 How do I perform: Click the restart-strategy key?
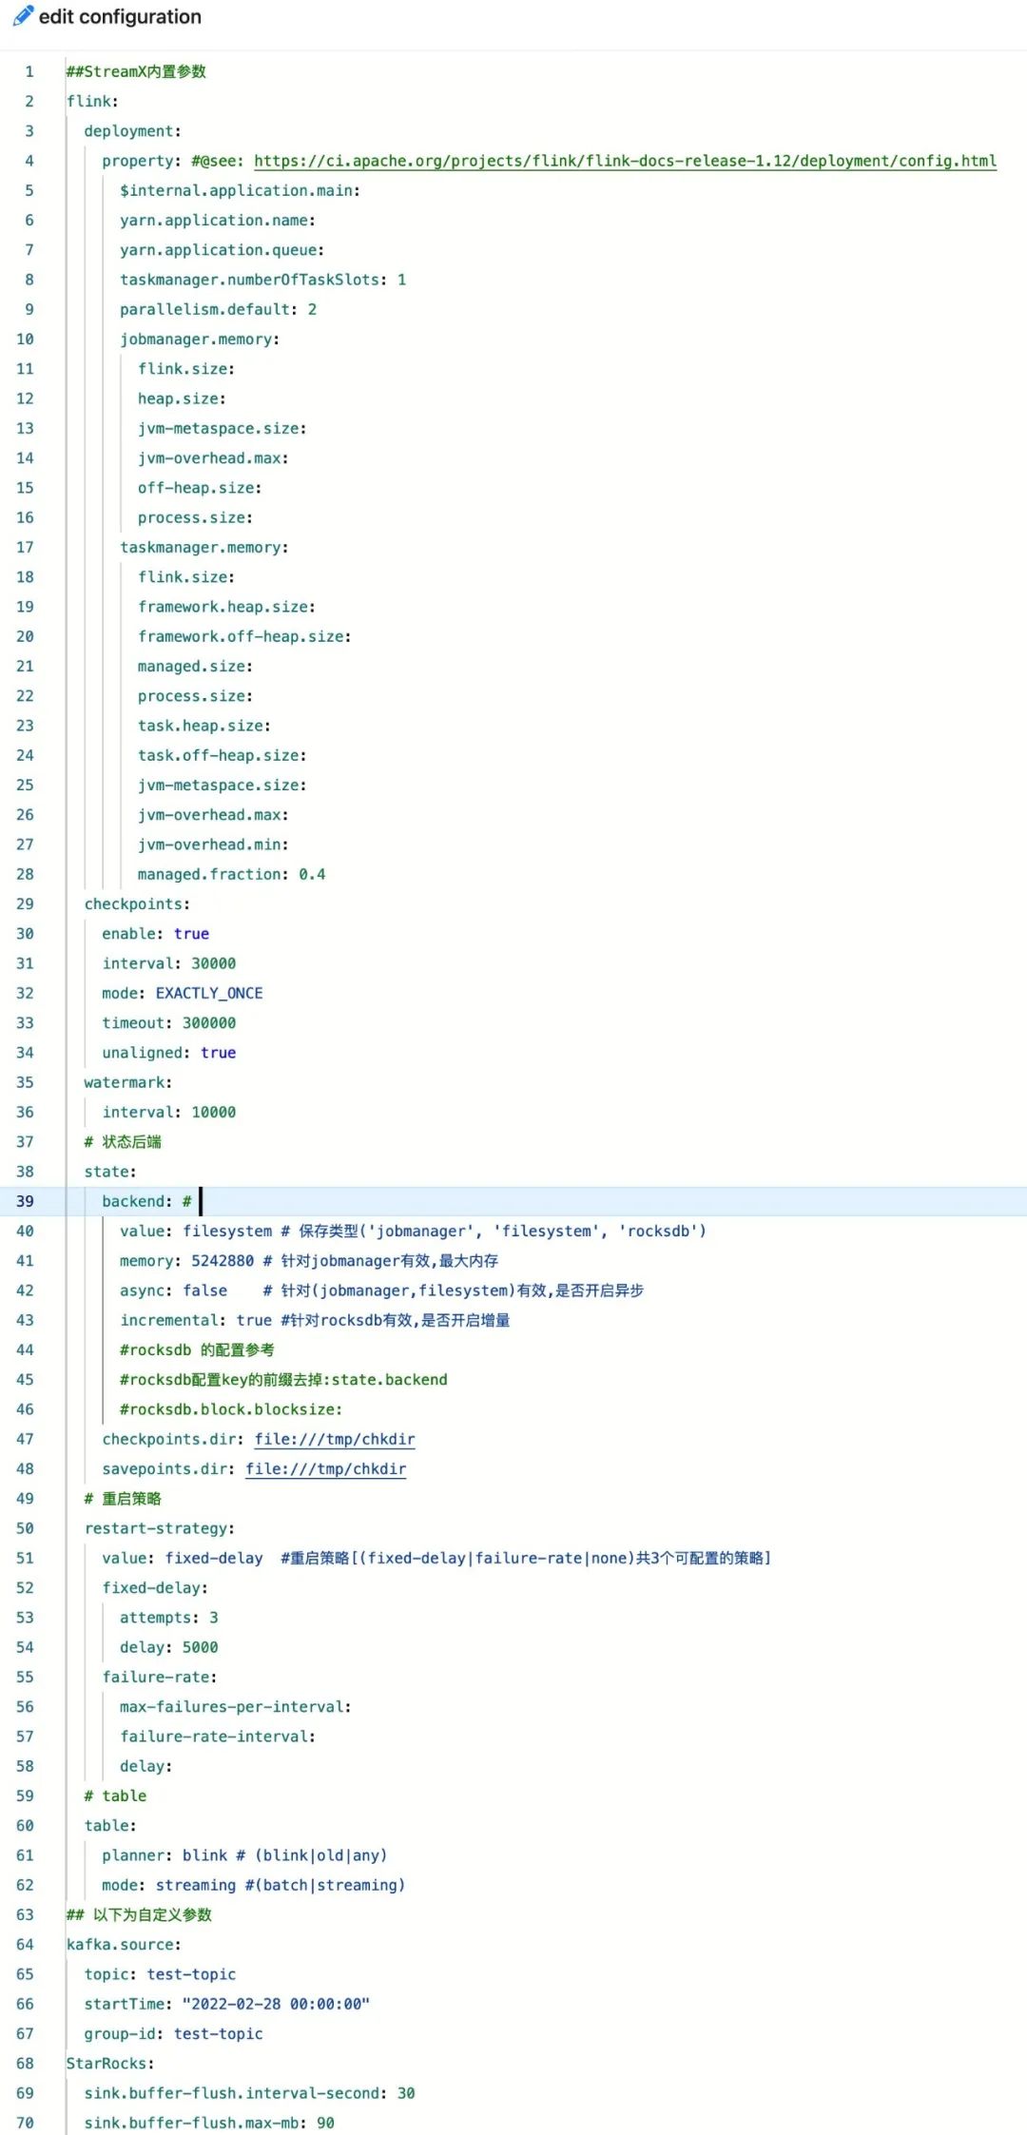[x=158, y=1528]
